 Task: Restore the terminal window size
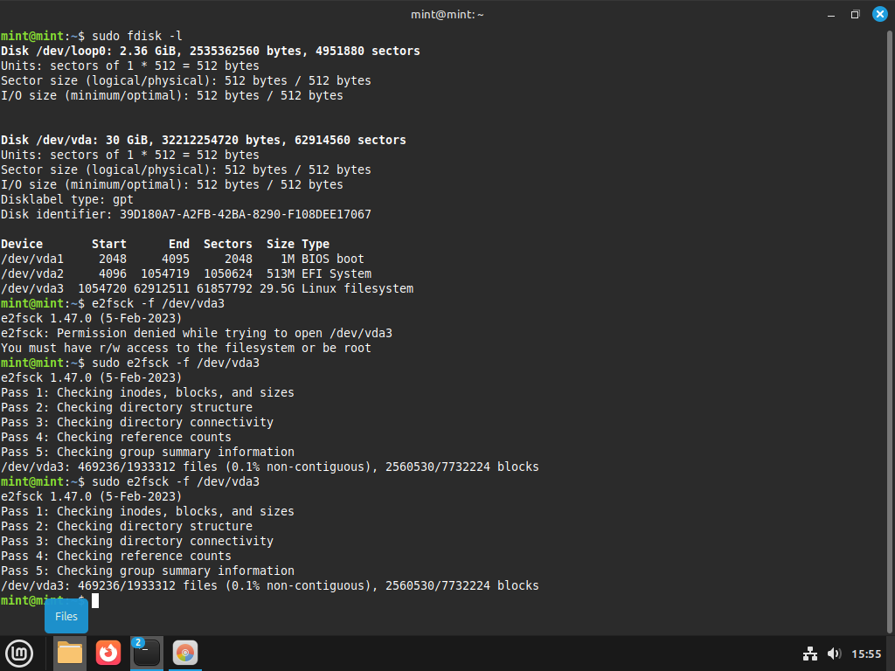click(855, 14)
